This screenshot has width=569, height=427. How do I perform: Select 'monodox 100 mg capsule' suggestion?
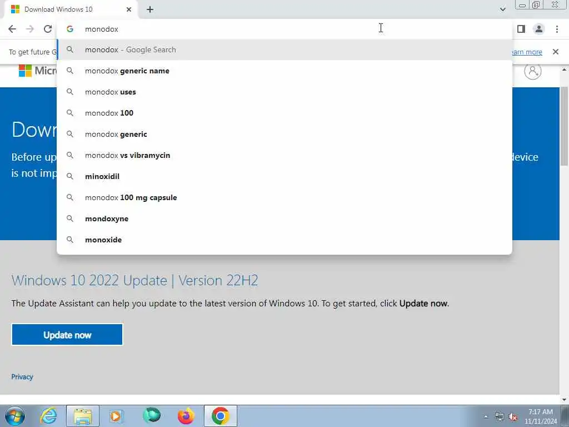click(x=284, y=197)
